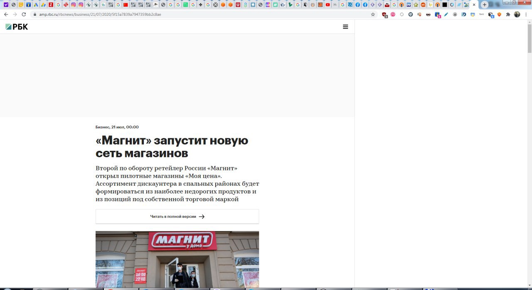Switch to the green 'Tl' tab
The height and width of the screenshot is (290, 532).
(x=185, y=5)
